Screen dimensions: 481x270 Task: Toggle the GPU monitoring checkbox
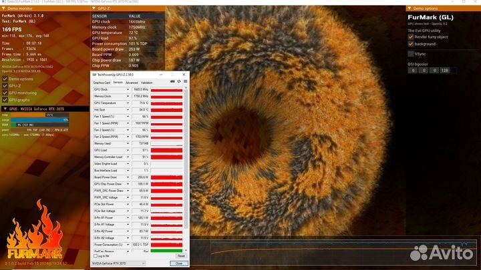pyautogui.click(x=5, y=93)
